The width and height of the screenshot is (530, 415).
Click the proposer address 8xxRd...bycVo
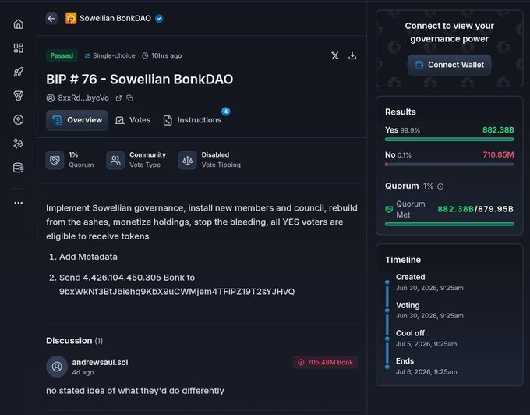83,98
